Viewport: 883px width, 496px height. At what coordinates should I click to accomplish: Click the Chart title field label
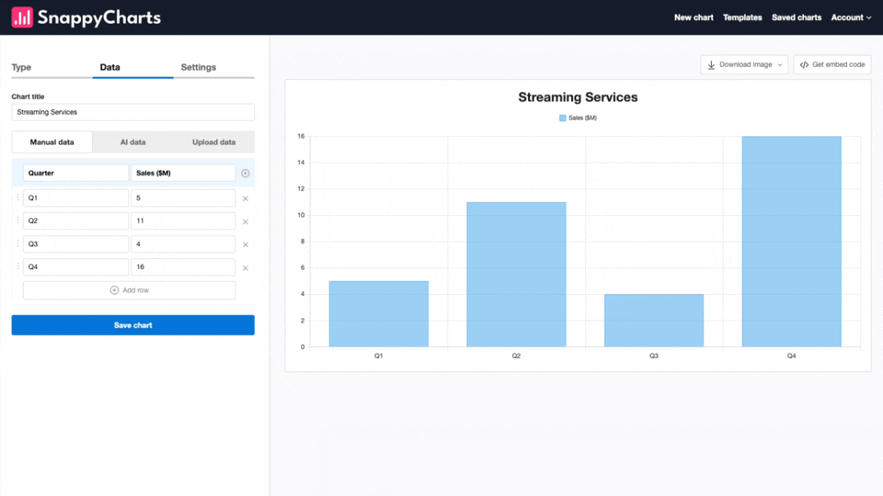(x=28, y=96)
